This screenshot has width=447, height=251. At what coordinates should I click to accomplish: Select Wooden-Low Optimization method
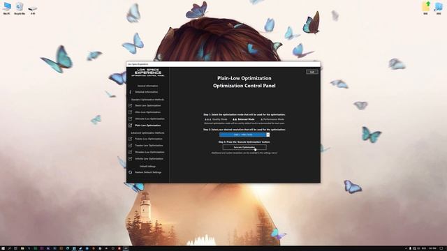pos(149,152)
